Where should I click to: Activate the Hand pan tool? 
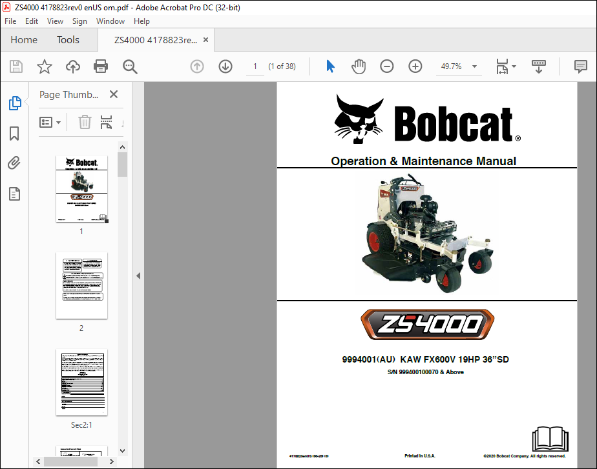[359, 66]
